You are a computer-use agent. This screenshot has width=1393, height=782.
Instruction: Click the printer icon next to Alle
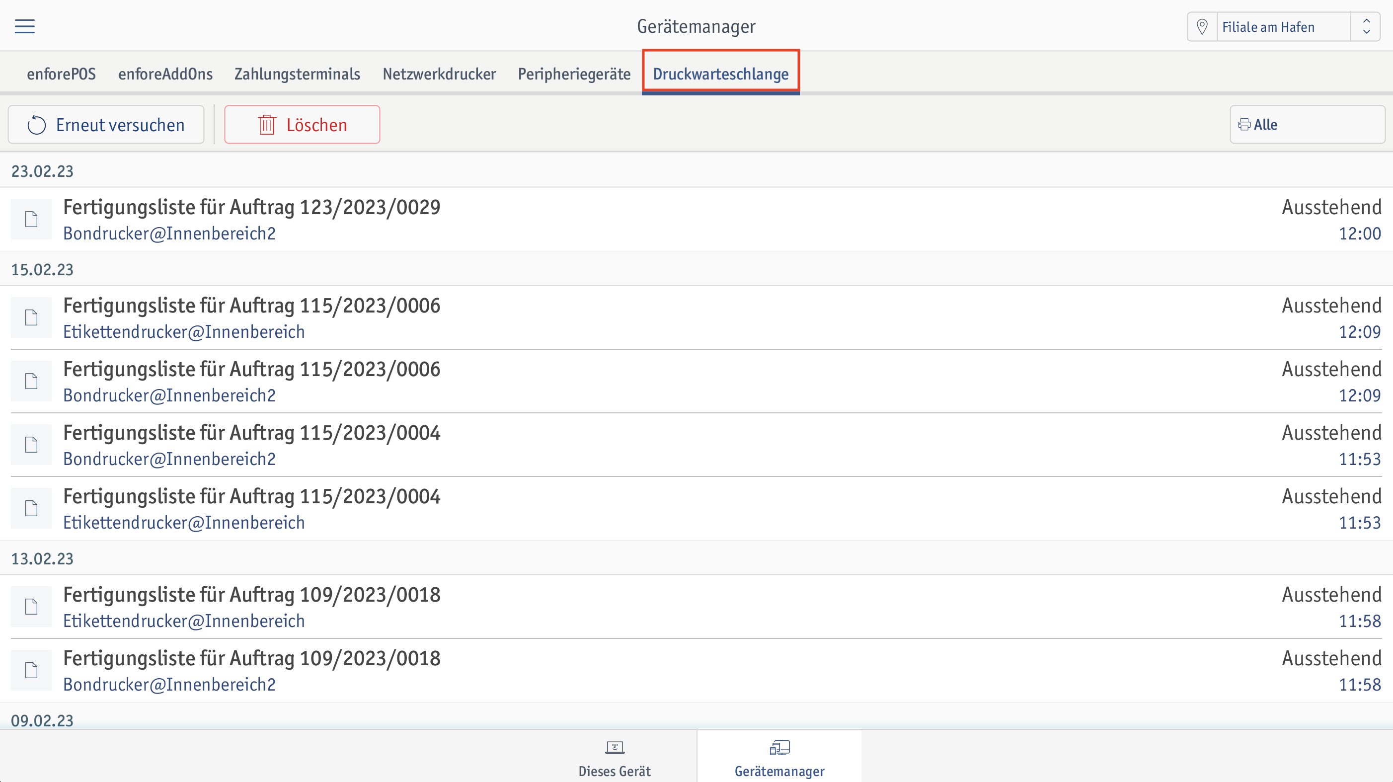click(x=1244, y=124)
